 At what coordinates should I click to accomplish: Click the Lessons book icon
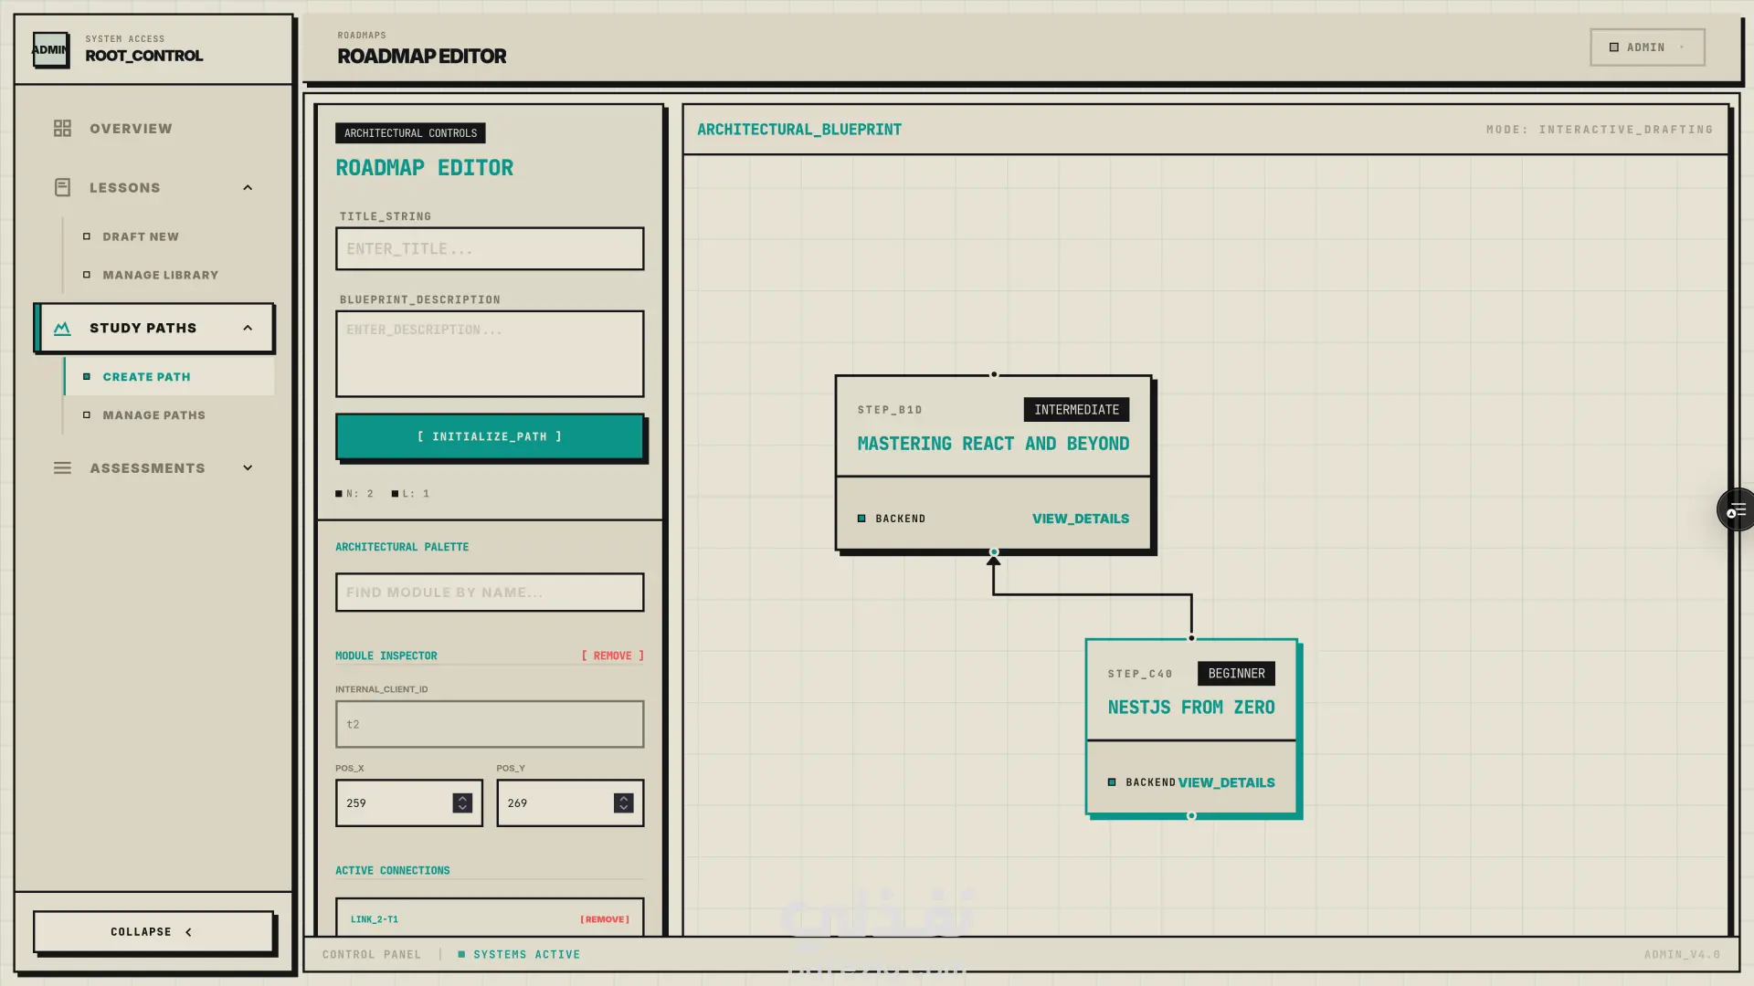click(62, 187)
